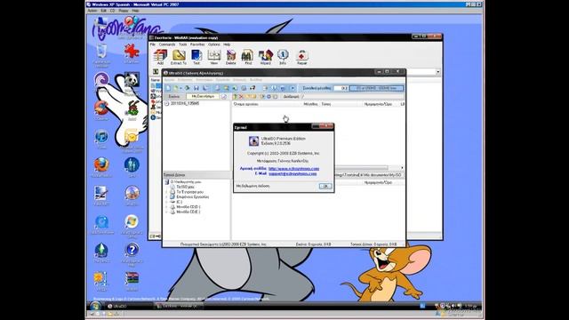Viewport: 569px width, 320px height.
Task: Click the Save floppy icon in UltraISO toolbar
Action: pos(196,88)
